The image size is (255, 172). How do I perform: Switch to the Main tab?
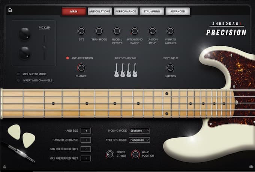pos(74,11)
